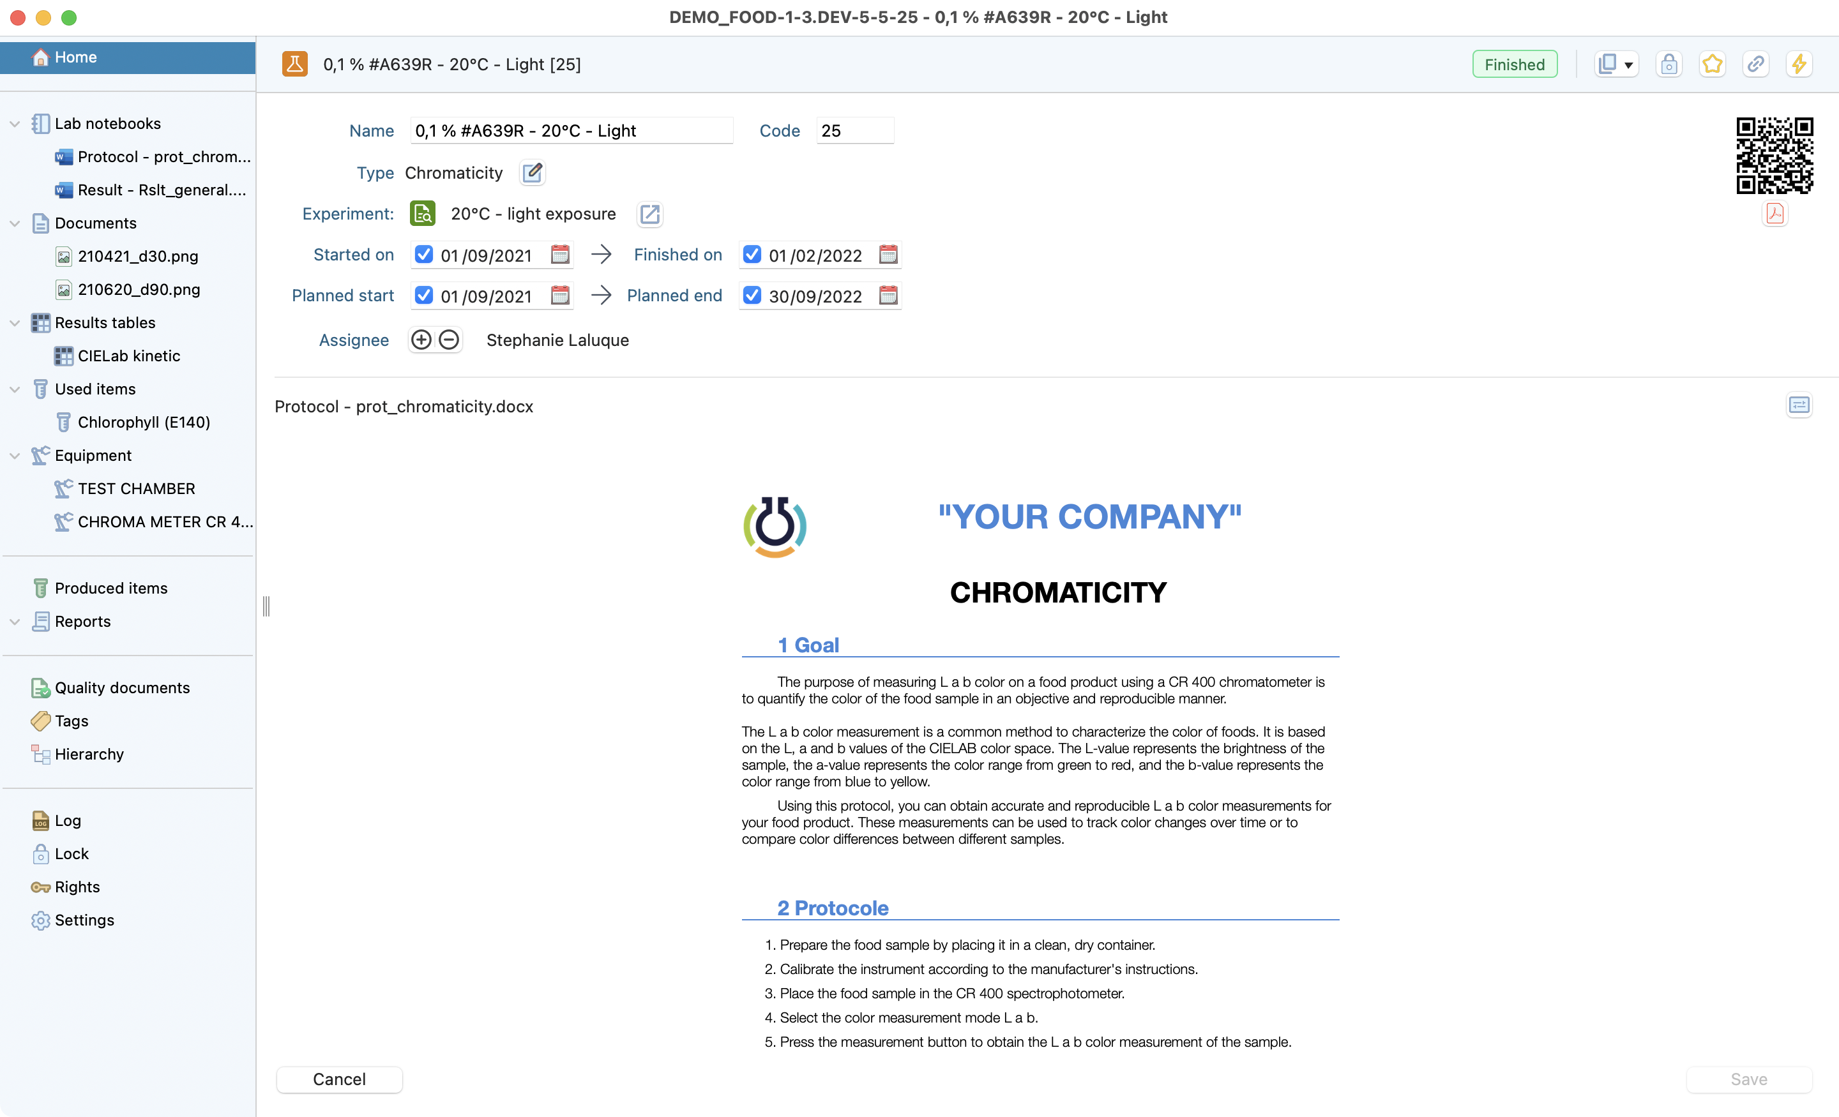This screenshot has width=1839, height=1117.
Task: Toggle the Finished on date checkbox
Action: (752, 255)
